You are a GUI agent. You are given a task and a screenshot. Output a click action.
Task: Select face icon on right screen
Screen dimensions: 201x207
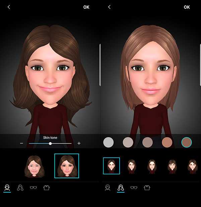(x=108, y=188)
